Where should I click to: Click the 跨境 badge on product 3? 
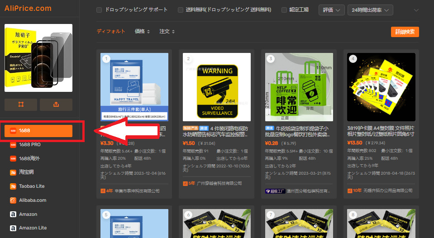(269, 128)
